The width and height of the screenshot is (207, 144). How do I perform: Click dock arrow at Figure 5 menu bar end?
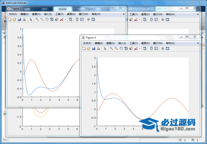pyautogui.click(x=198, y=43)
